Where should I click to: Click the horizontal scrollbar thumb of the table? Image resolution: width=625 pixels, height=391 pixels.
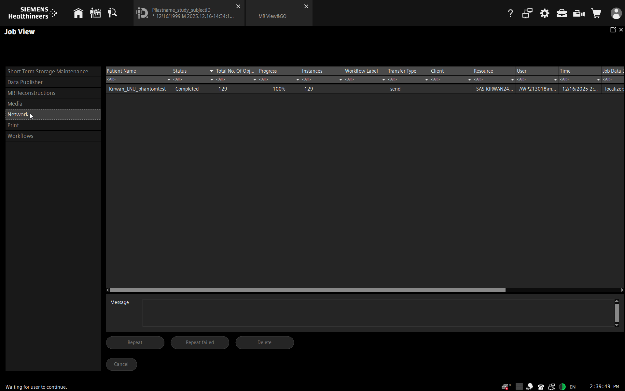tap(307, 290)
